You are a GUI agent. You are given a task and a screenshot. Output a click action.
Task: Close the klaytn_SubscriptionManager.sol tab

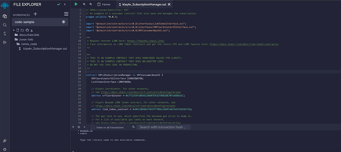tap(169, 4)
